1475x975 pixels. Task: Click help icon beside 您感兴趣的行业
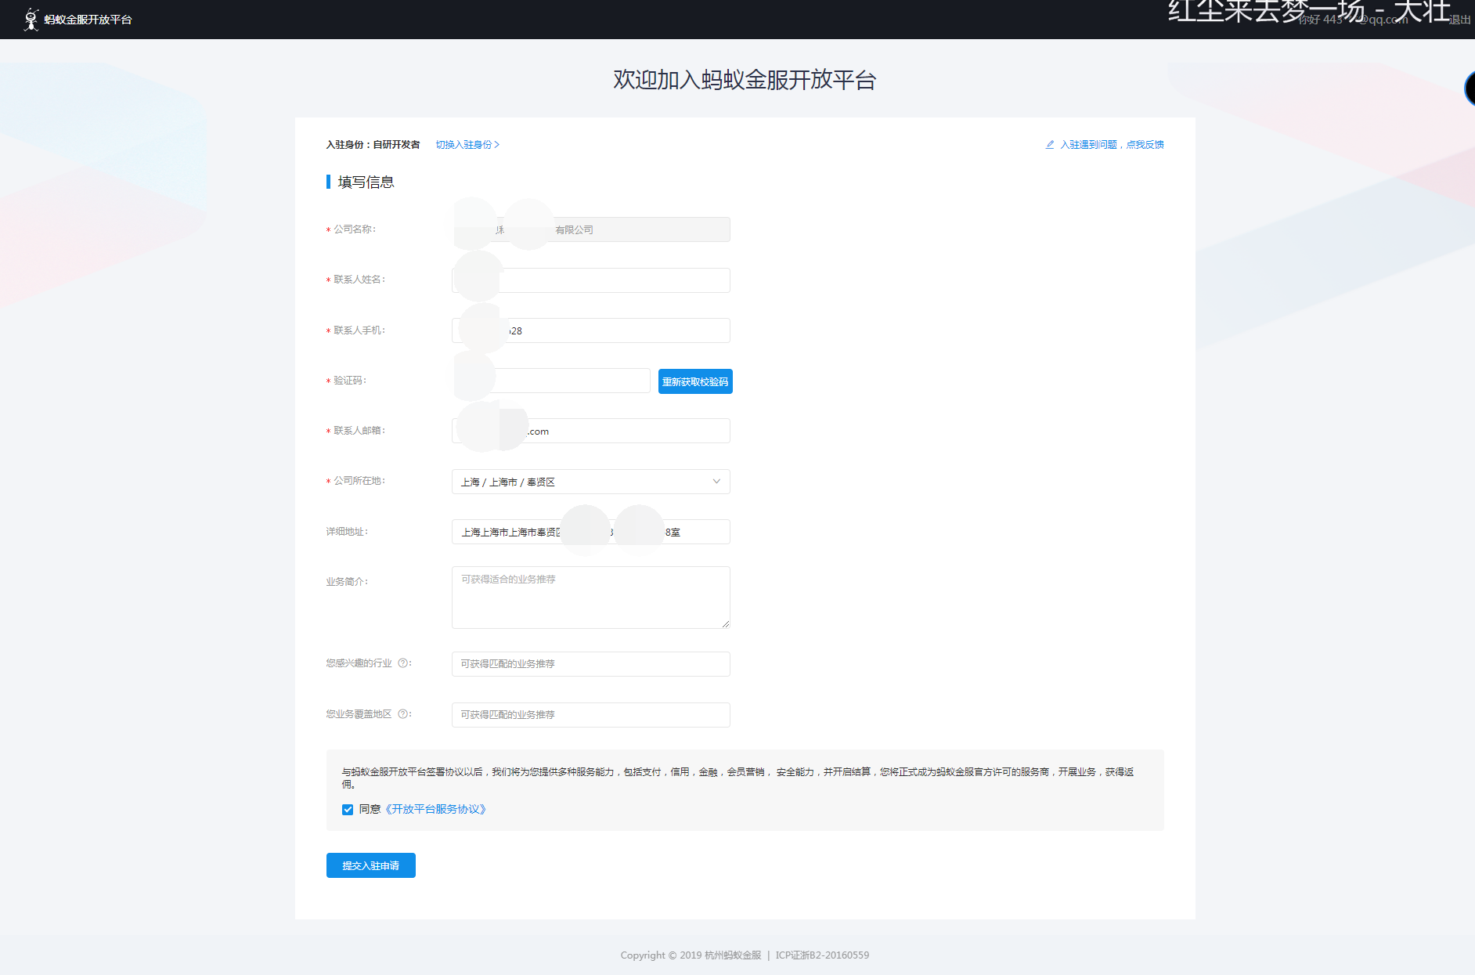[x=403, y=663]
